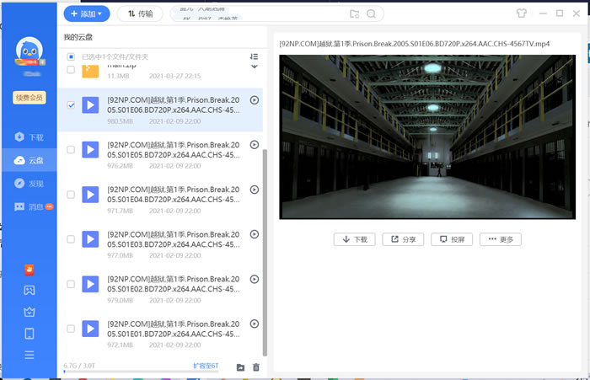Open the game controller icon in sidebar
The width and height of the screenshot is (590, 380).
click(29, 290)
